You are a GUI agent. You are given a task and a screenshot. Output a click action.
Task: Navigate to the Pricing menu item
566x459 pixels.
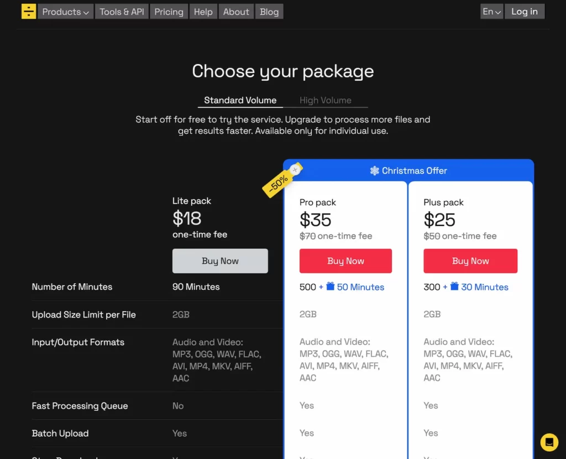169,11
